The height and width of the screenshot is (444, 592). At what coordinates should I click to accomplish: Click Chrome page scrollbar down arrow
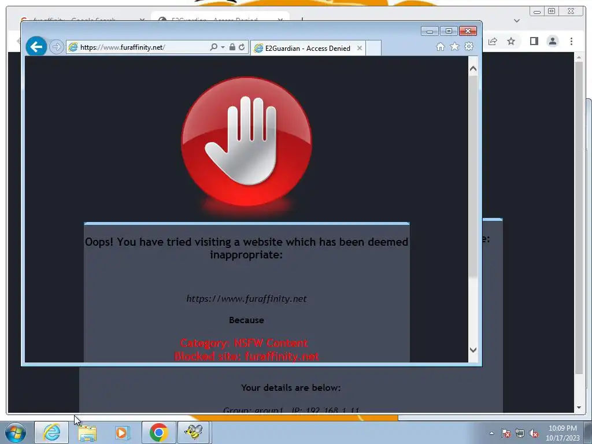coord(579,408)
